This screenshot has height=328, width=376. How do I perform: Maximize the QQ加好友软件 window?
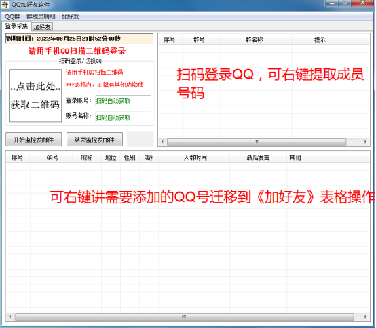[345, 3]
